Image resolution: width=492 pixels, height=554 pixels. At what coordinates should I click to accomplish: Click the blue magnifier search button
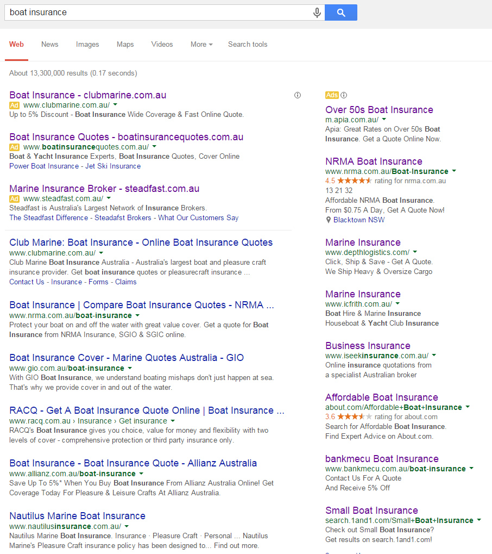pos(341,13)
